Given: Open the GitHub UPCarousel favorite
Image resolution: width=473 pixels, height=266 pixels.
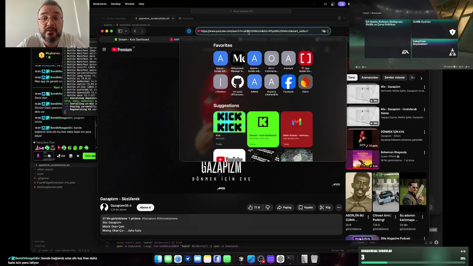Looking at the screenshot, I should click(238, 85).
